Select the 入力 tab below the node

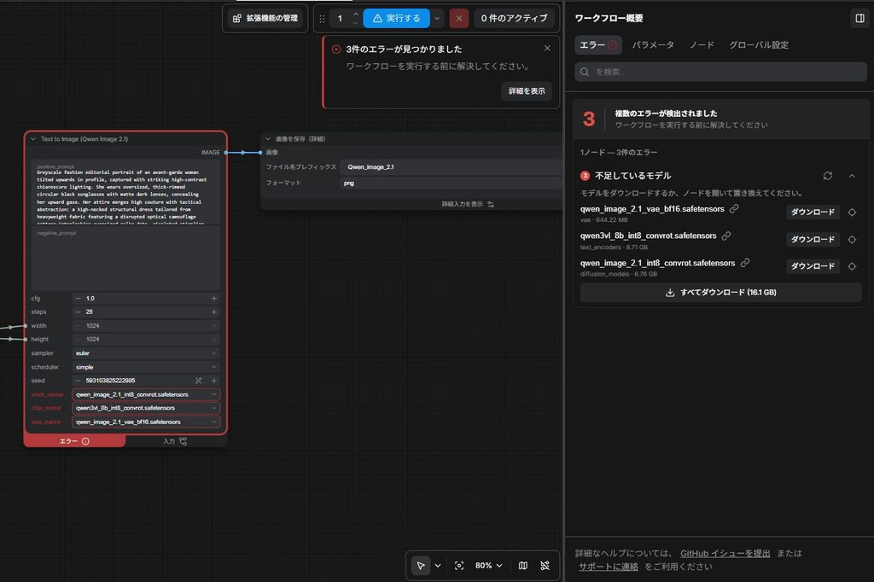176,441
